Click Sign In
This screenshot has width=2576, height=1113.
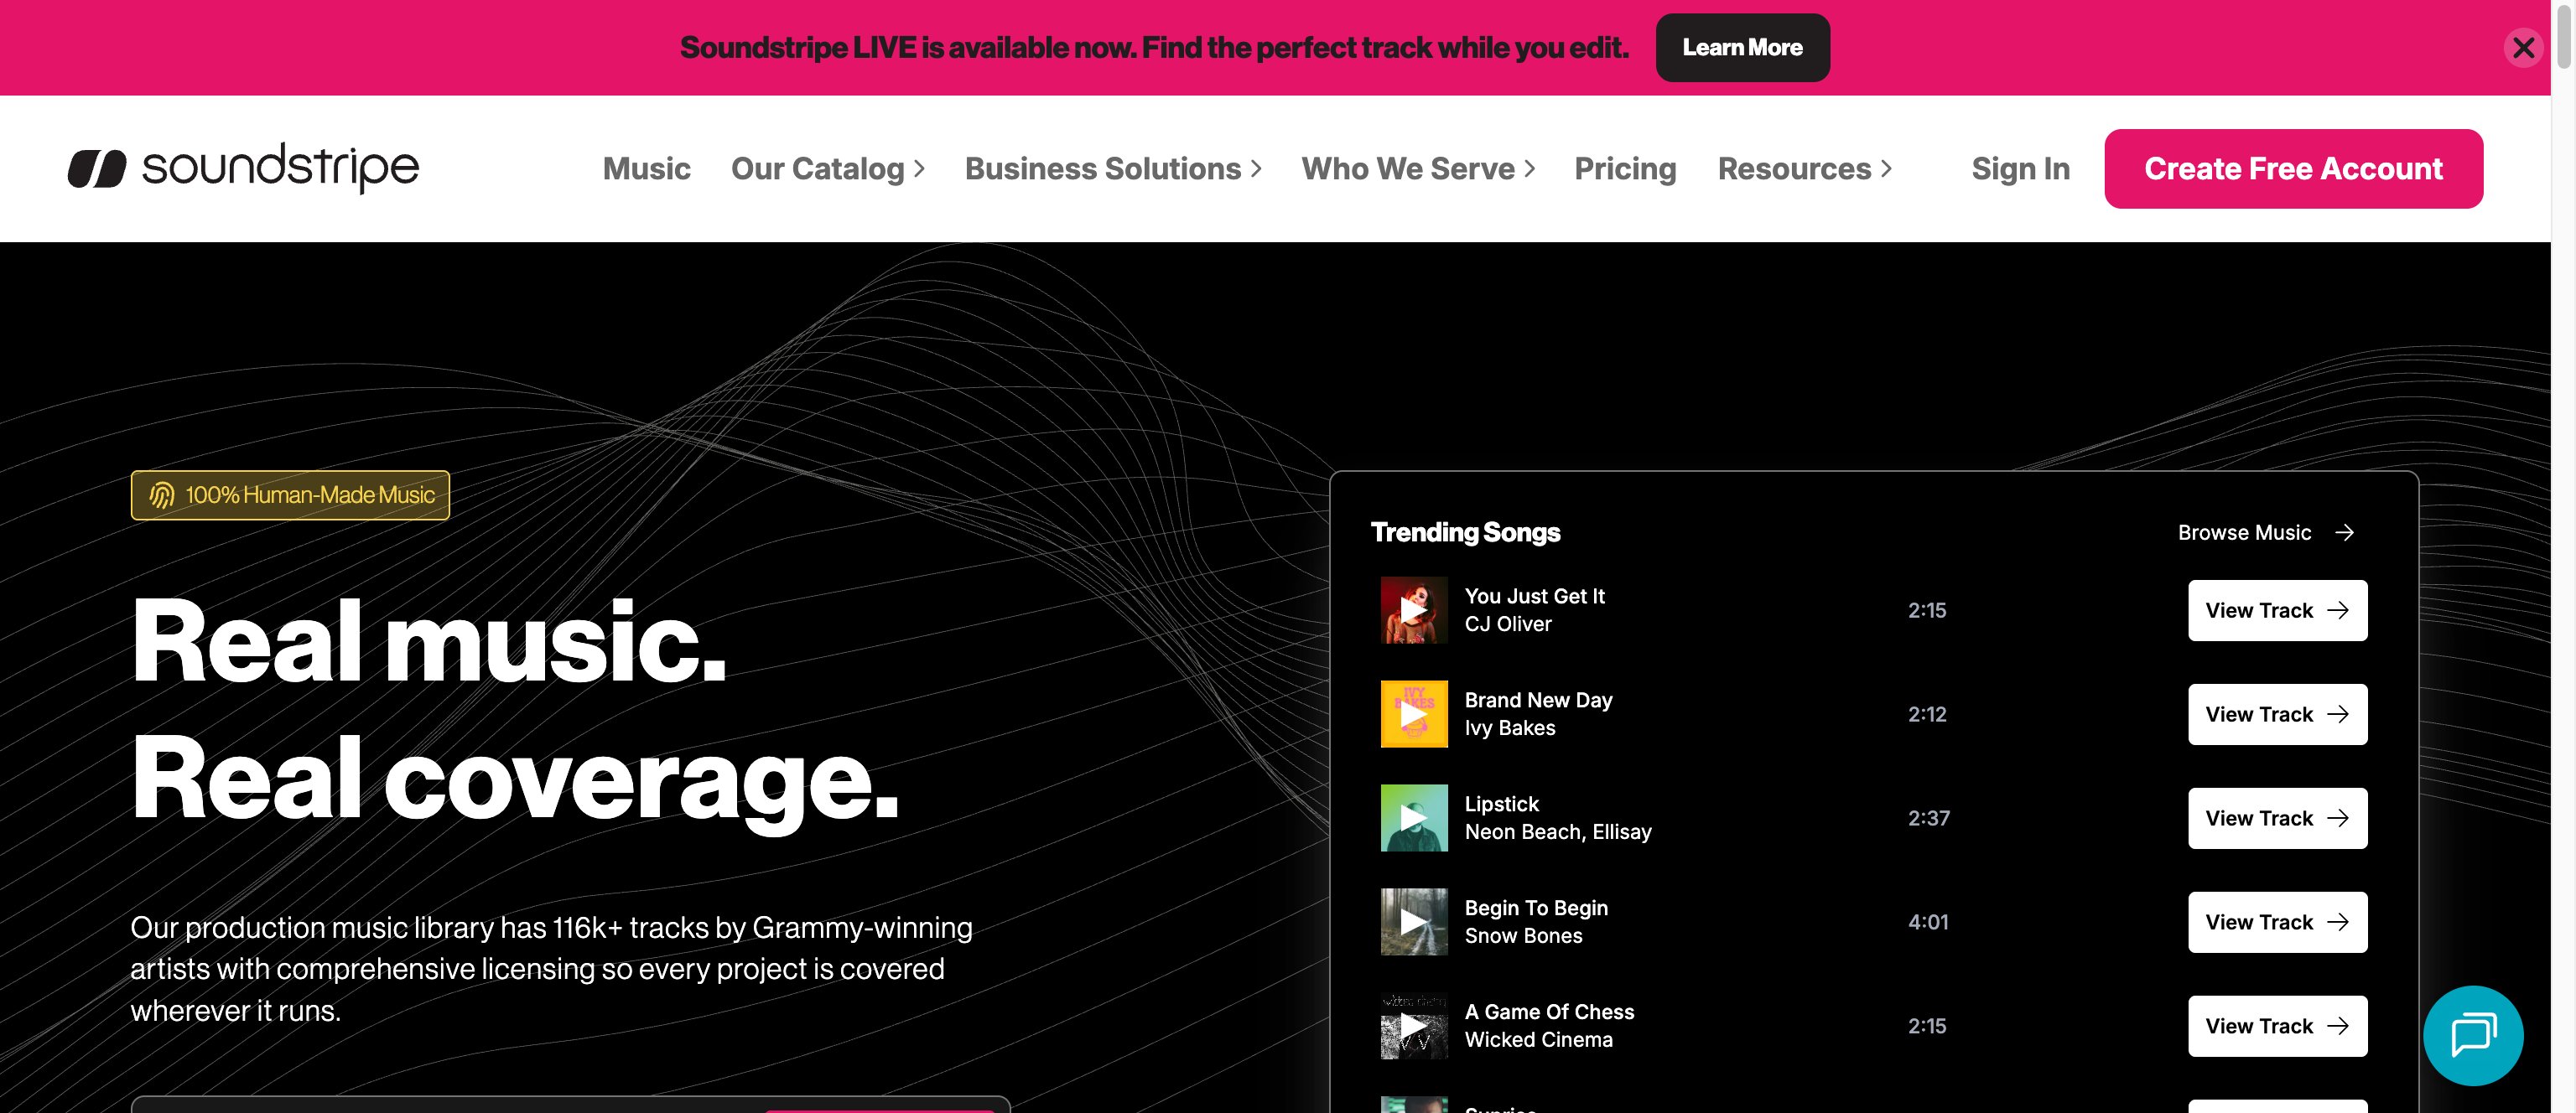(2020, 168)
